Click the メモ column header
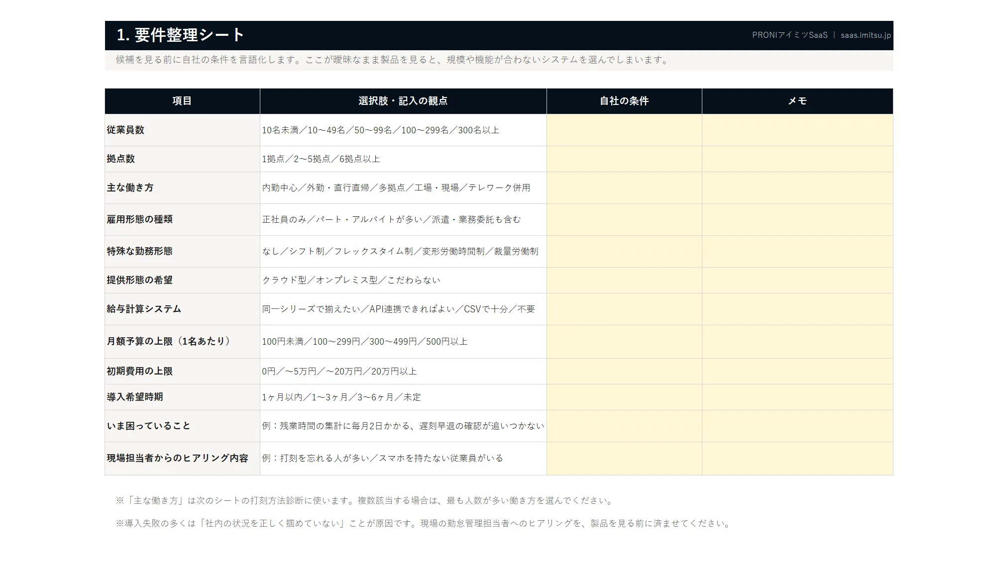The image size is (998, 561). 797,101
